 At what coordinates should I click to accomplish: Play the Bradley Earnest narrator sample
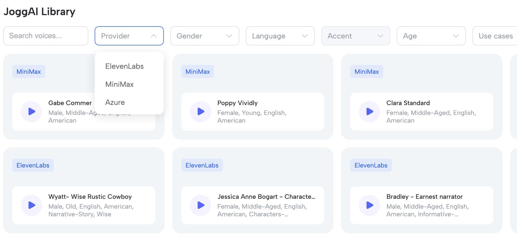(x=369, y=205)
